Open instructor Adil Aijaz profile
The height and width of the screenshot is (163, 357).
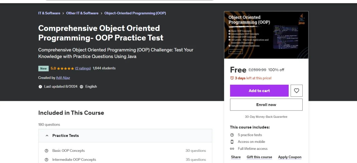click(x=63, y=78)
